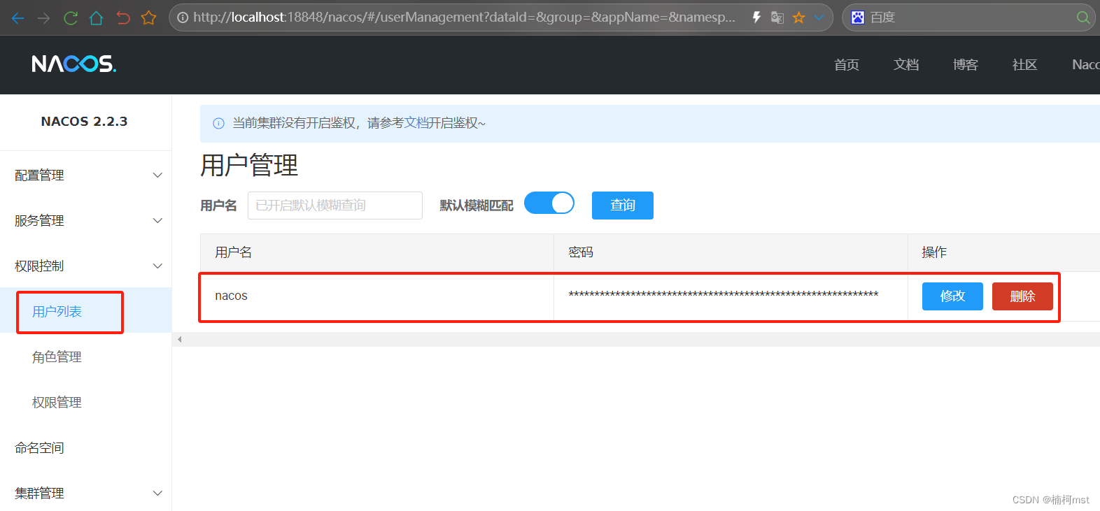Click the nacos username cell
This screenshot has width=1100, height=511.
pyautogui.click(x=376, y=296)
